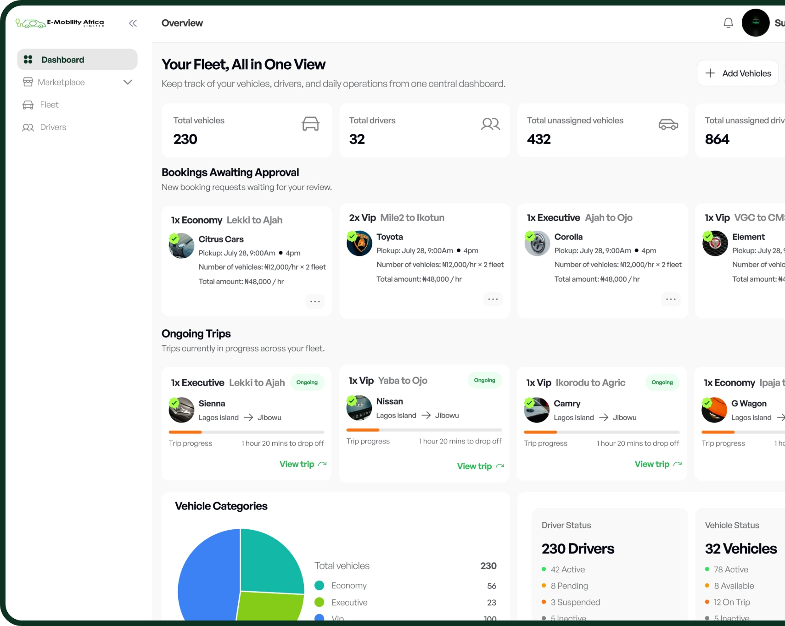Click the '12 On Trip' vehicle status row
The width and height of the screenshot is (785, 626).
pos(728,602)
